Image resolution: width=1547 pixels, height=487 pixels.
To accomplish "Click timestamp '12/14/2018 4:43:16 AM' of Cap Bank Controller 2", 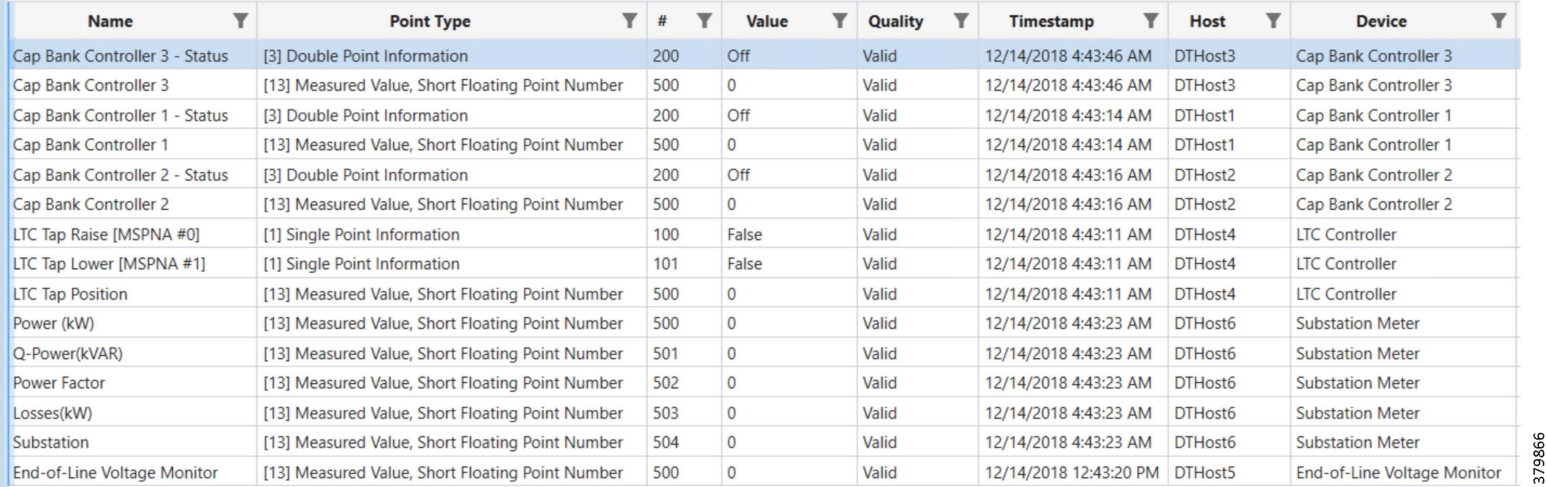I will click(x=1068, y=204).
